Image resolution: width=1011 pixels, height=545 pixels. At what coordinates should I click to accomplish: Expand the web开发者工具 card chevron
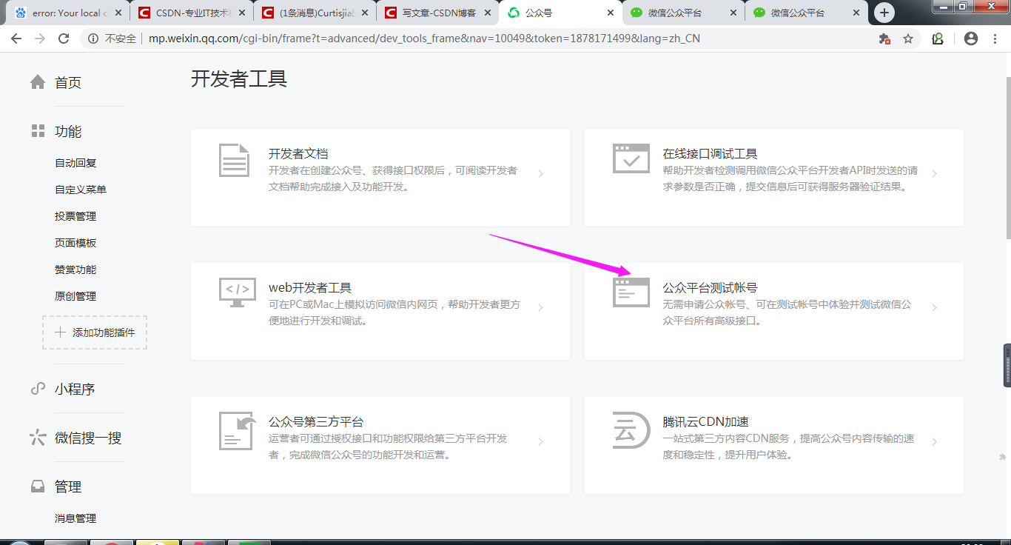click(541, 308)
